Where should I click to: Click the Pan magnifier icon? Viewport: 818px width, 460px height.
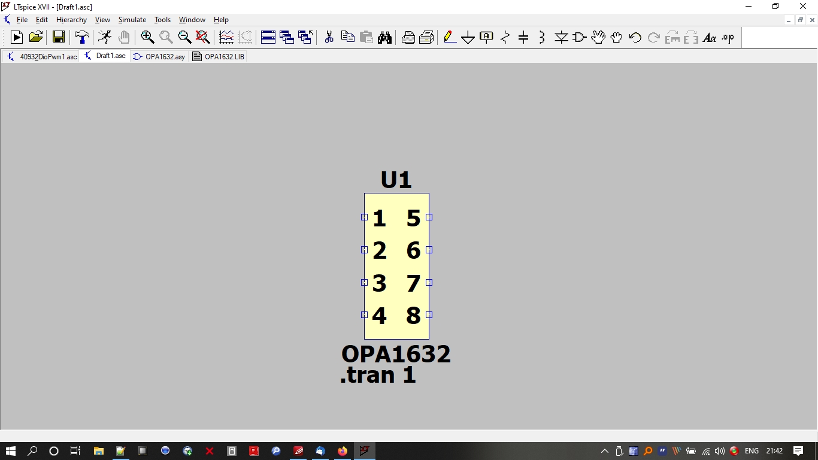coord(166,38)
